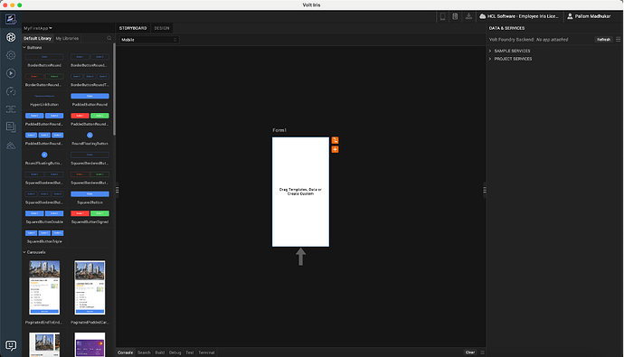Open the settings gear in left sidebar
624x357 pixels.
(11, 55)
